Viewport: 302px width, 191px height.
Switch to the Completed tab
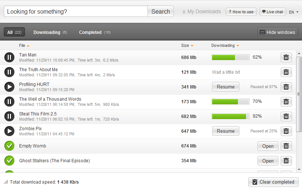click(x=95, y=32)
